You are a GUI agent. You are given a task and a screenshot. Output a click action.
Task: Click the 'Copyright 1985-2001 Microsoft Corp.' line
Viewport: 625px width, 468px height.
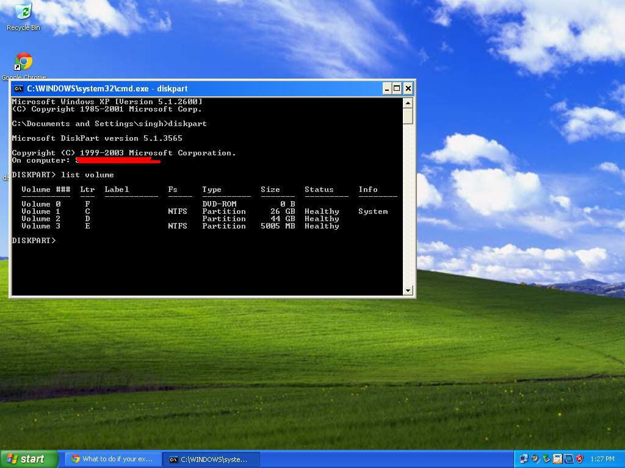[x=107, y=109]
